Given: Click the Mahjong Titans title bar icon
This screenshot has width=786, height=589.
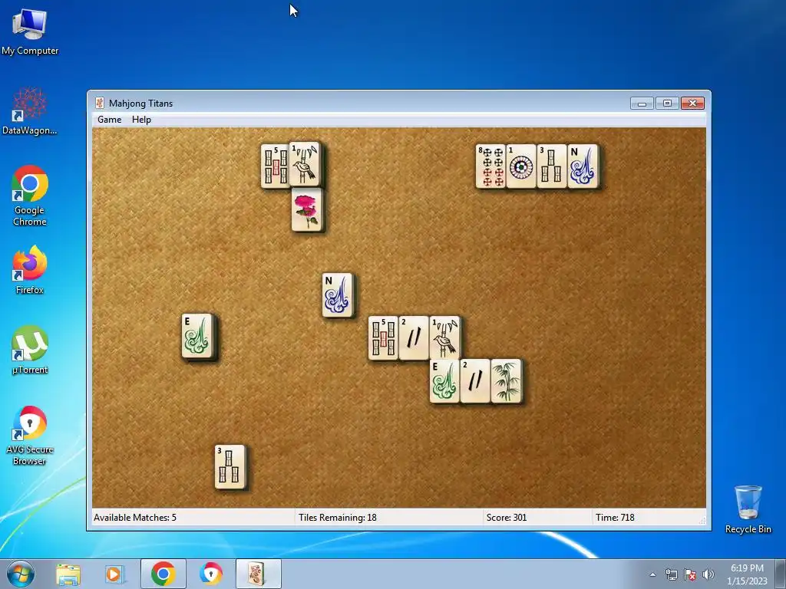Looking at the screenshot, I should (100, 104).
